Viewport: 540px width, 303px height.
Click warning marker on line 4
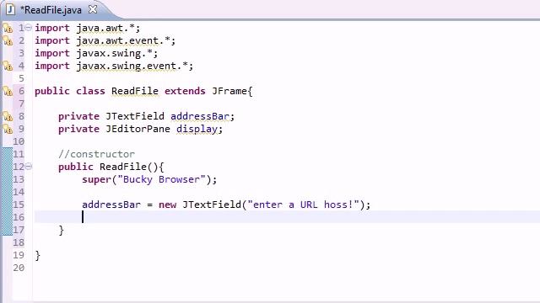[8, 66]
